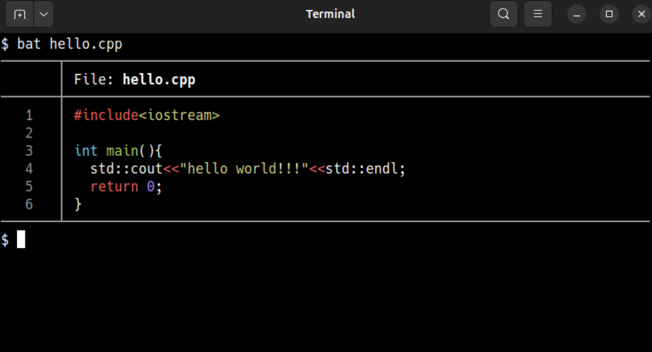Expand the new-tab profile chevron
The width and height of the screenshot is (652, 352).
(44, 14)
